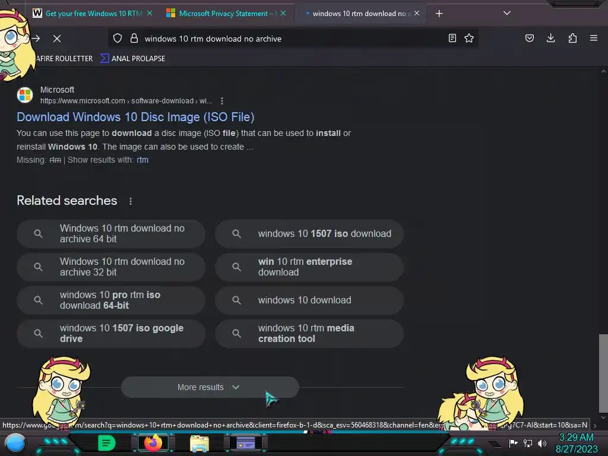Viewport: 608px width, 456px height.
Task: Open the volume speaker tray icon
Action: coord(541,443)
